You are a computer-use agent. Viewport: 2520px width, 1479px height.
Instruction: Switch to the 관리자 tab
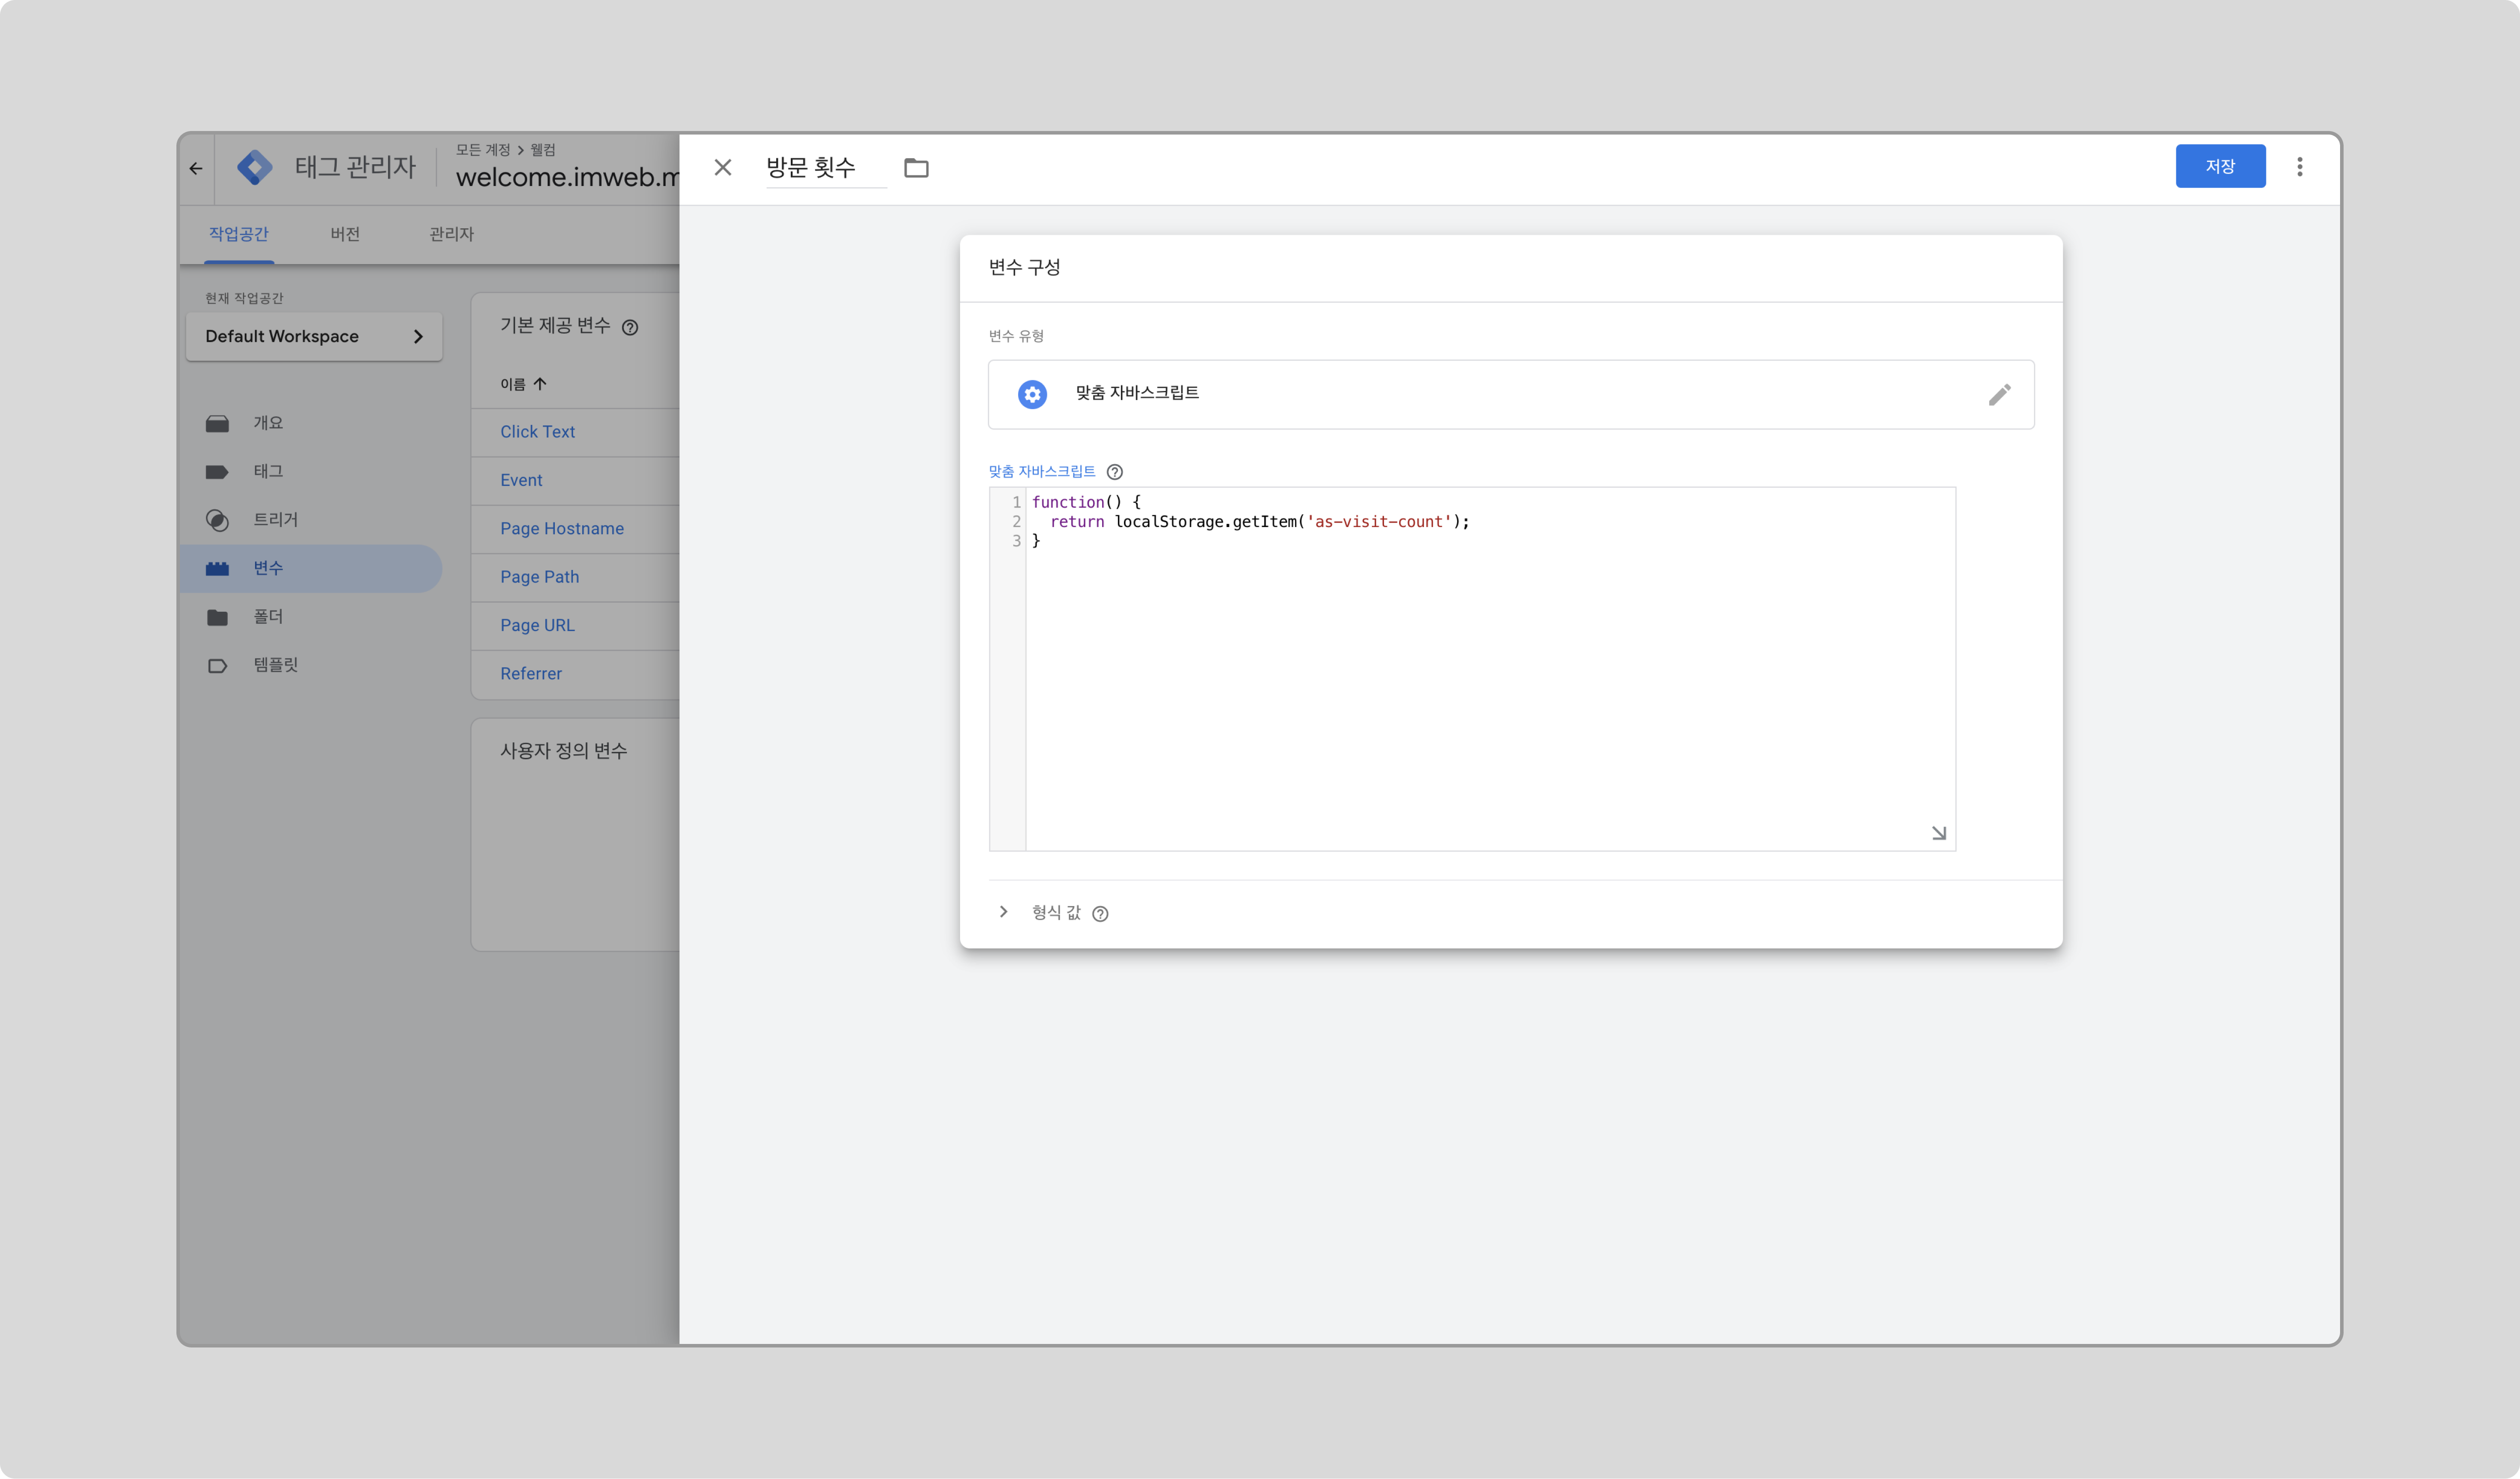tap(451, 234)
